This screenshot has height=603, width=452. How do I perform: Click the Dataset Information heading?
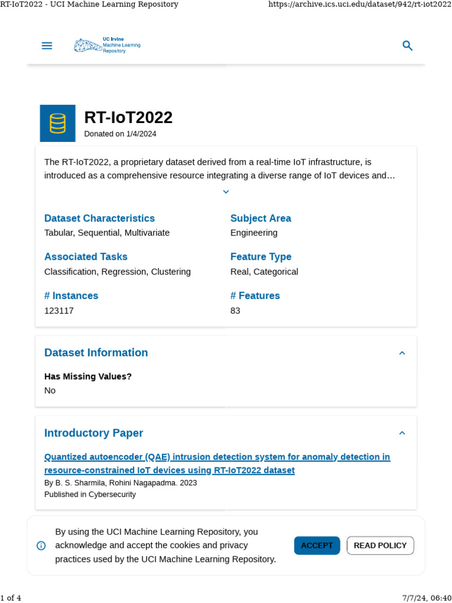click(96, 353)
